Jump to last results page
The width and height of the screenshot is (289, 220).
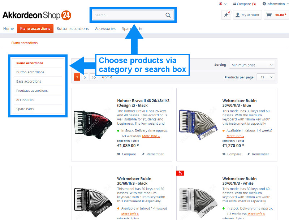[94, 77]
